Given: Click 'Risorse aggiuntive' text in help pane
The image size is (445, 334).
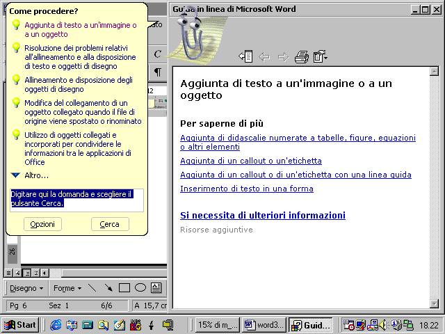Looking at the screenshot, I should click(216, 230).
